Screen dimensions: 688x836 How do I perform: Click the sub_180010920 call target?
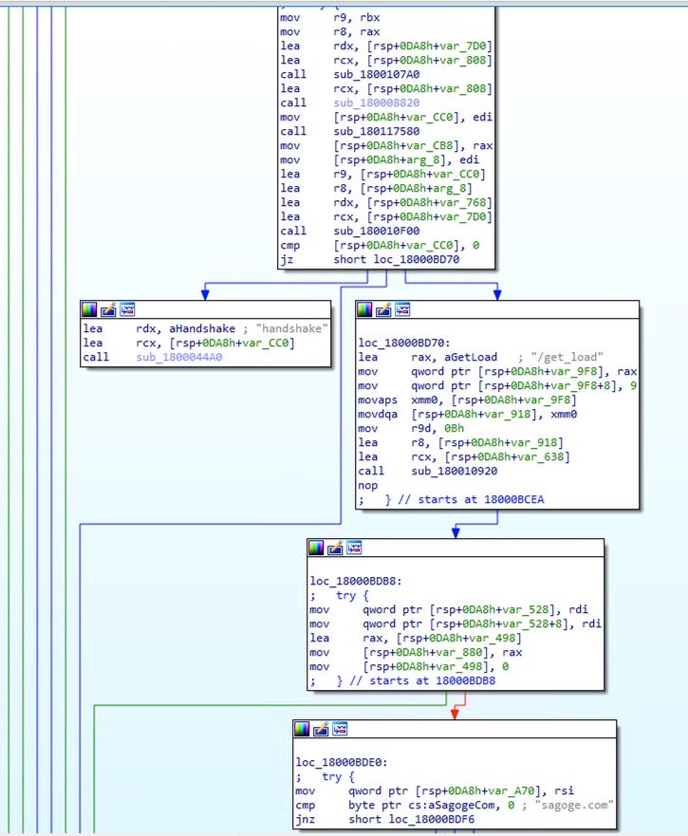[x=452, y=471]
